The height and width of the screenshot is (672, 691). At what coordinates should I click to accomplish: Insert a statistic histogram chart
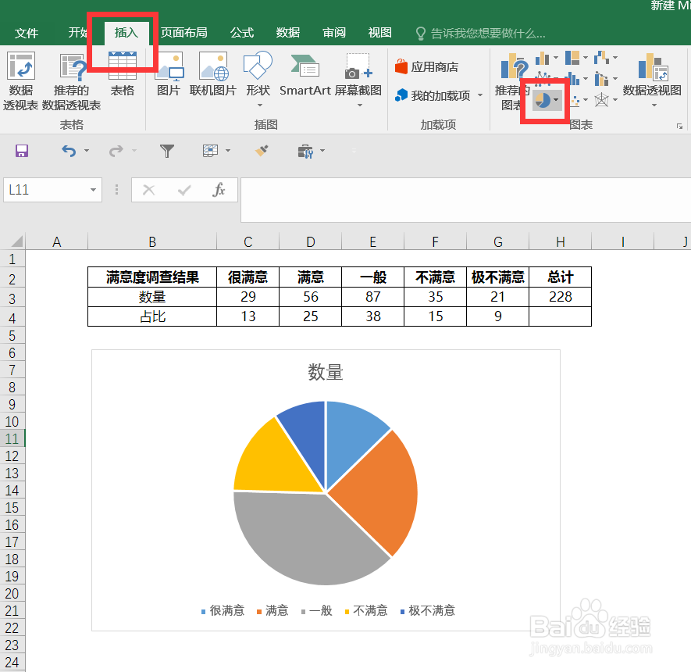(x=576, y=79)
